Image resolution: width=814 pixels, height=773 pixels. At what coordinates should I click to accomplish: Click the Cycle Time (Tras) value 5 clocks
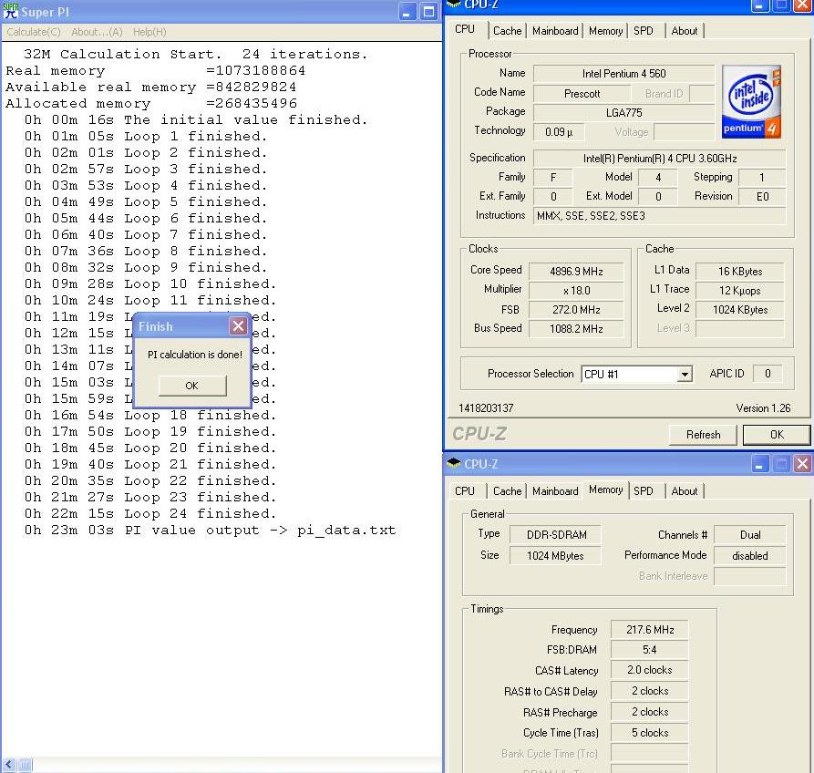click(x=649, y=733)
